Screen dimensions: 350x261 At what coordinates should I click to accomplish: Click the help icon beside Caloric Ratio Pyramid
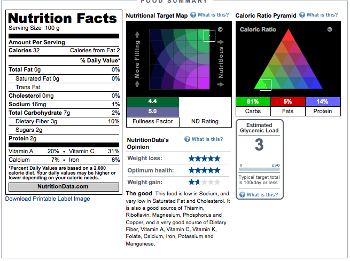click(302, 15)
